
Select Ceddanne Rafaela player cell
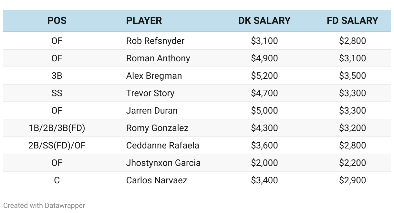click(163, 146)
